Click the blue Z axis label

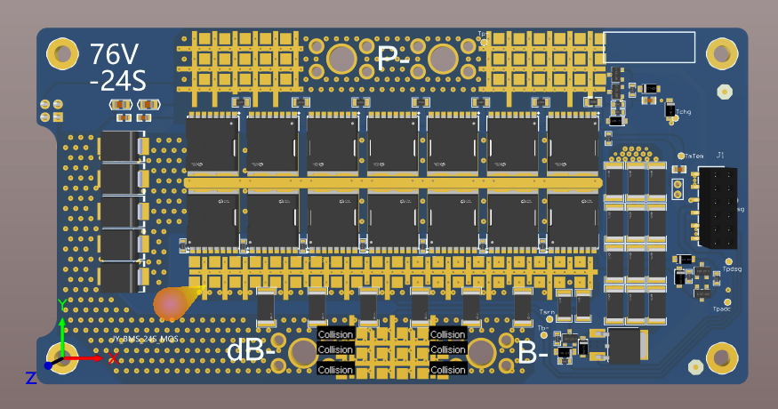pyautogui.click(x=31, y=378)
